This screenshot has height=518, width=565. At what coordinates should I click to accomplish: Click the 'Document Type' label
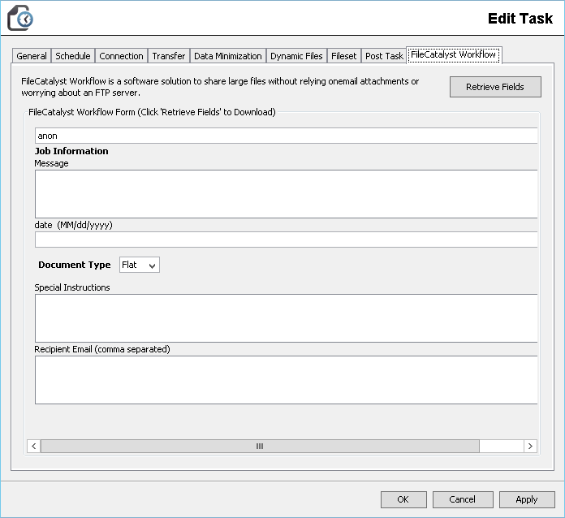pyautogui.click(x=74, y=265)
